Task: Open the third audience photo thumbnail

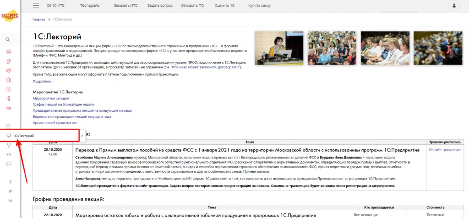Action: (x=385, y=48)
